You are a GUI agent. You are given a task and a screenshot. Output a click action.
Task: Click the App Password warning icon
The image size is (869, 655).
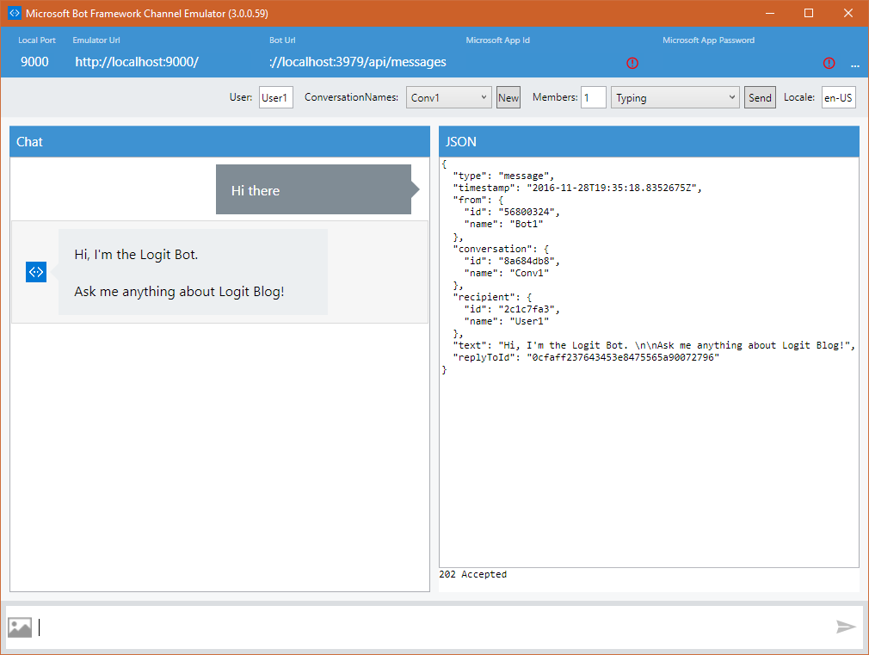pyautogui.click(x=829, y=63)
